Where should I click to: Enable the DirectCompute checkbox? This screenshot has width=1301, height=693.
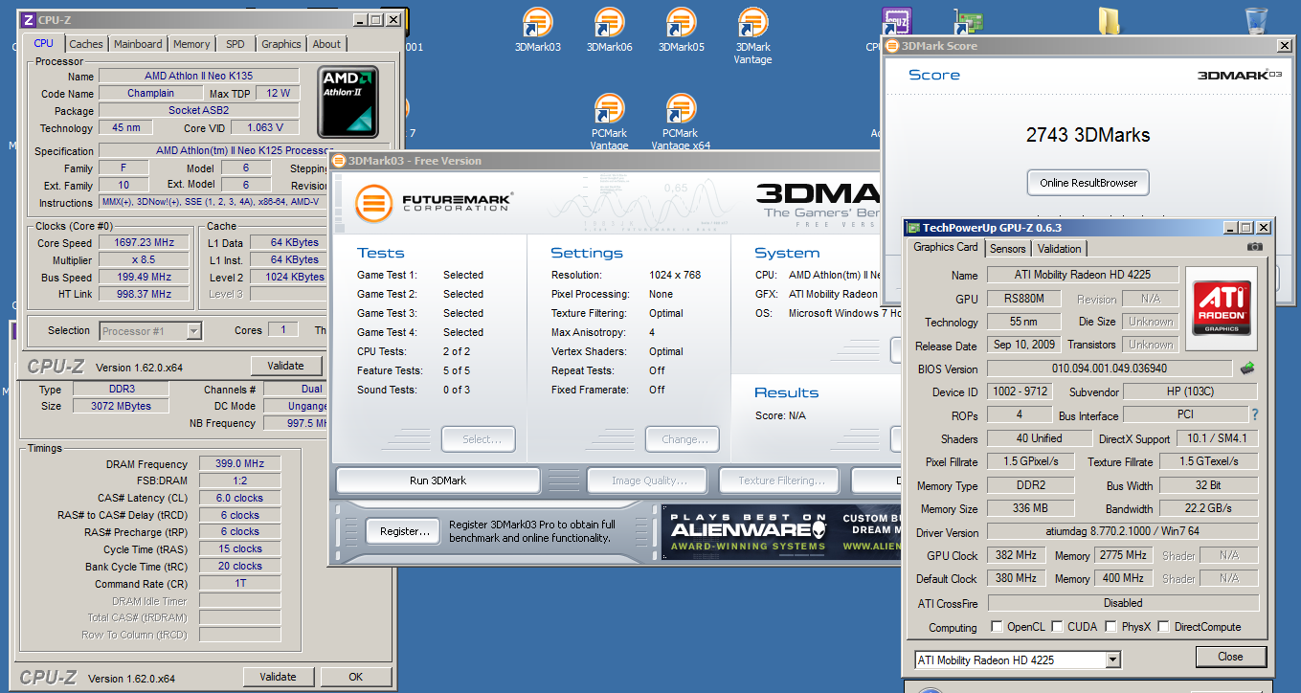tap(1164, 626)
